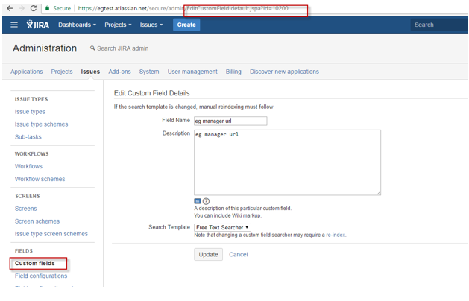This screenshot has height=301, width=469.
Task: Open Workflow schemes in the sidebar
Action: [x=40, y=179]
